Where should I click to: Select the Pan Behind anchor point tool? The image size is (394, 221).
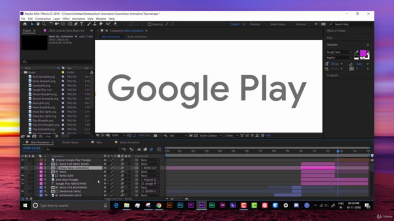tap(63, 24)
